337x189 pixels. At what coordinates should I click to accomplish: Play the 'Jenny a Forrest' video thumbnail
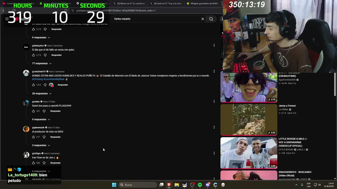pos(249,120)
